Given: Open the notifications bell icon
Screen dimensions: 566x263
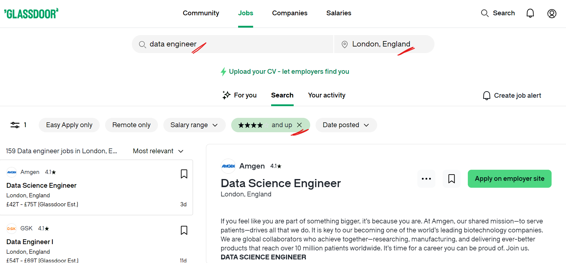Looking at the screenshot, I should [x=530, y=13].
